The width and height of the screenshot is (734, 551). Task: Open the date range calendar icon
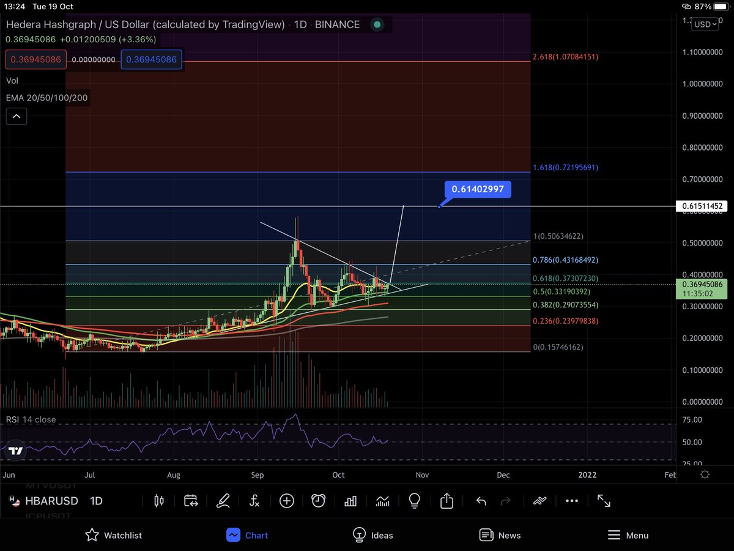191,501
